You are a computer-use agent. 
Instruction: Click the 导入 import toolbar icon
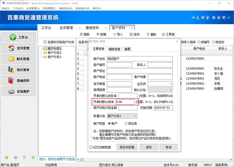point(114,34)
